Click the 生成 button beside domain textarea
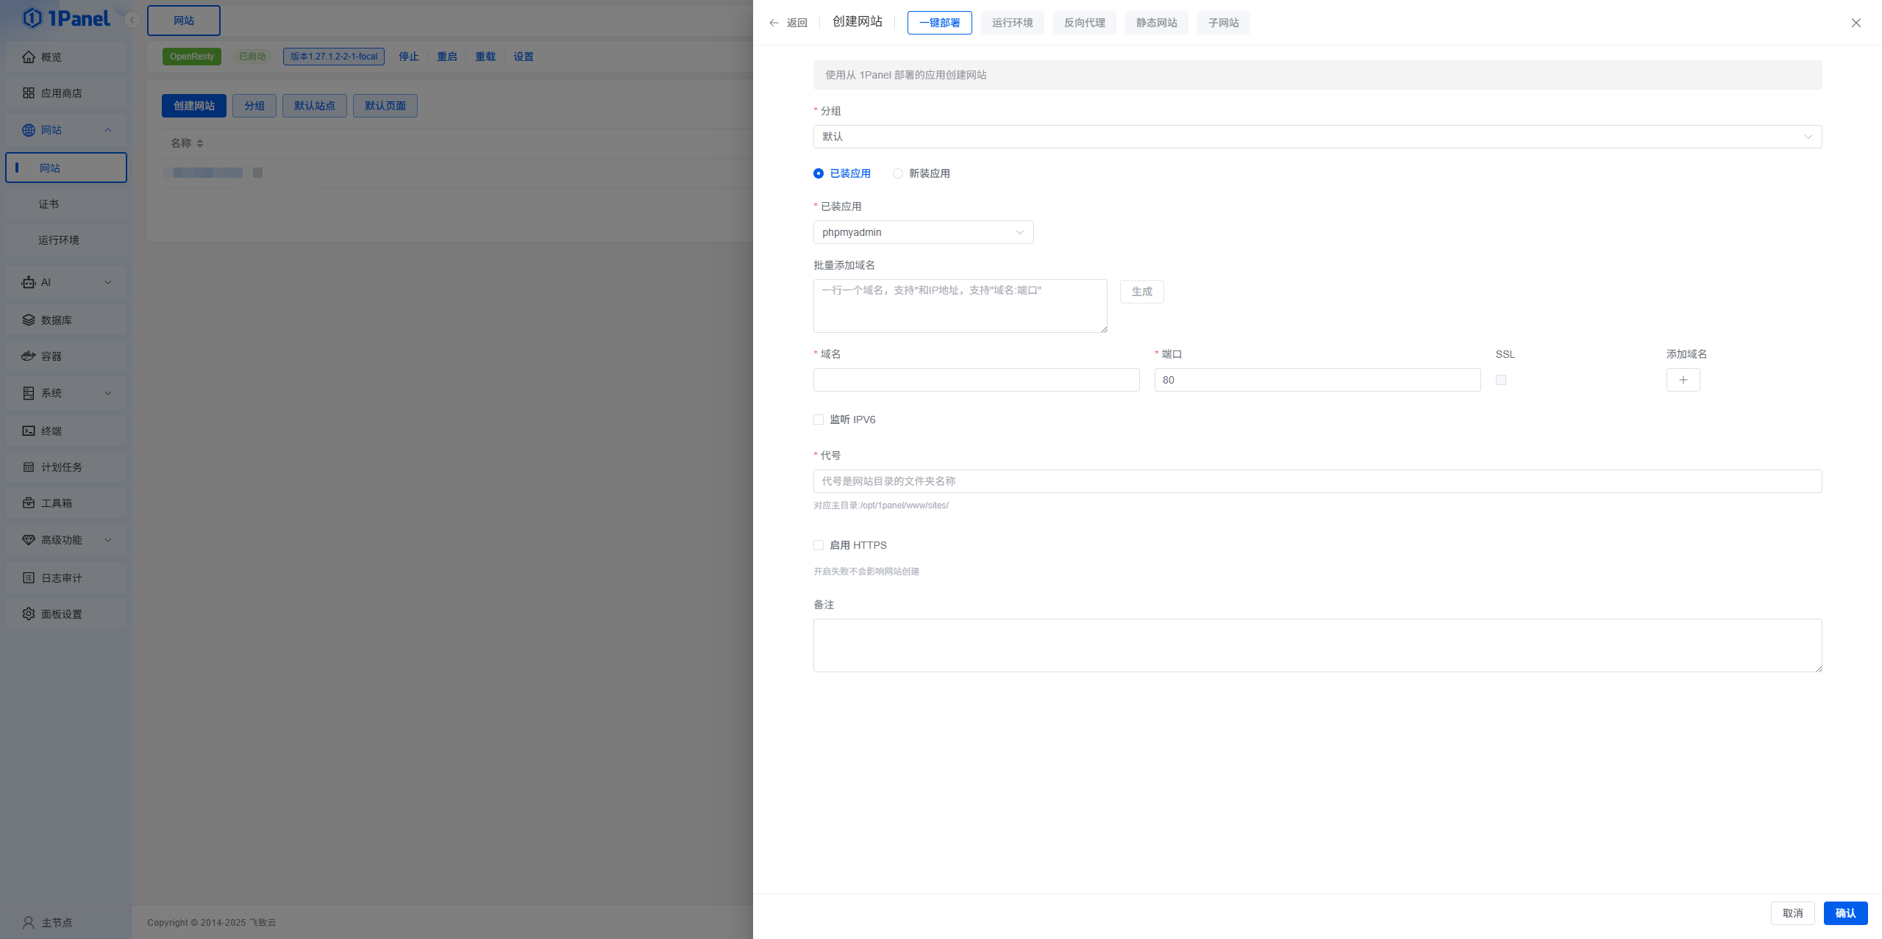 click(x=1141, y=292)
